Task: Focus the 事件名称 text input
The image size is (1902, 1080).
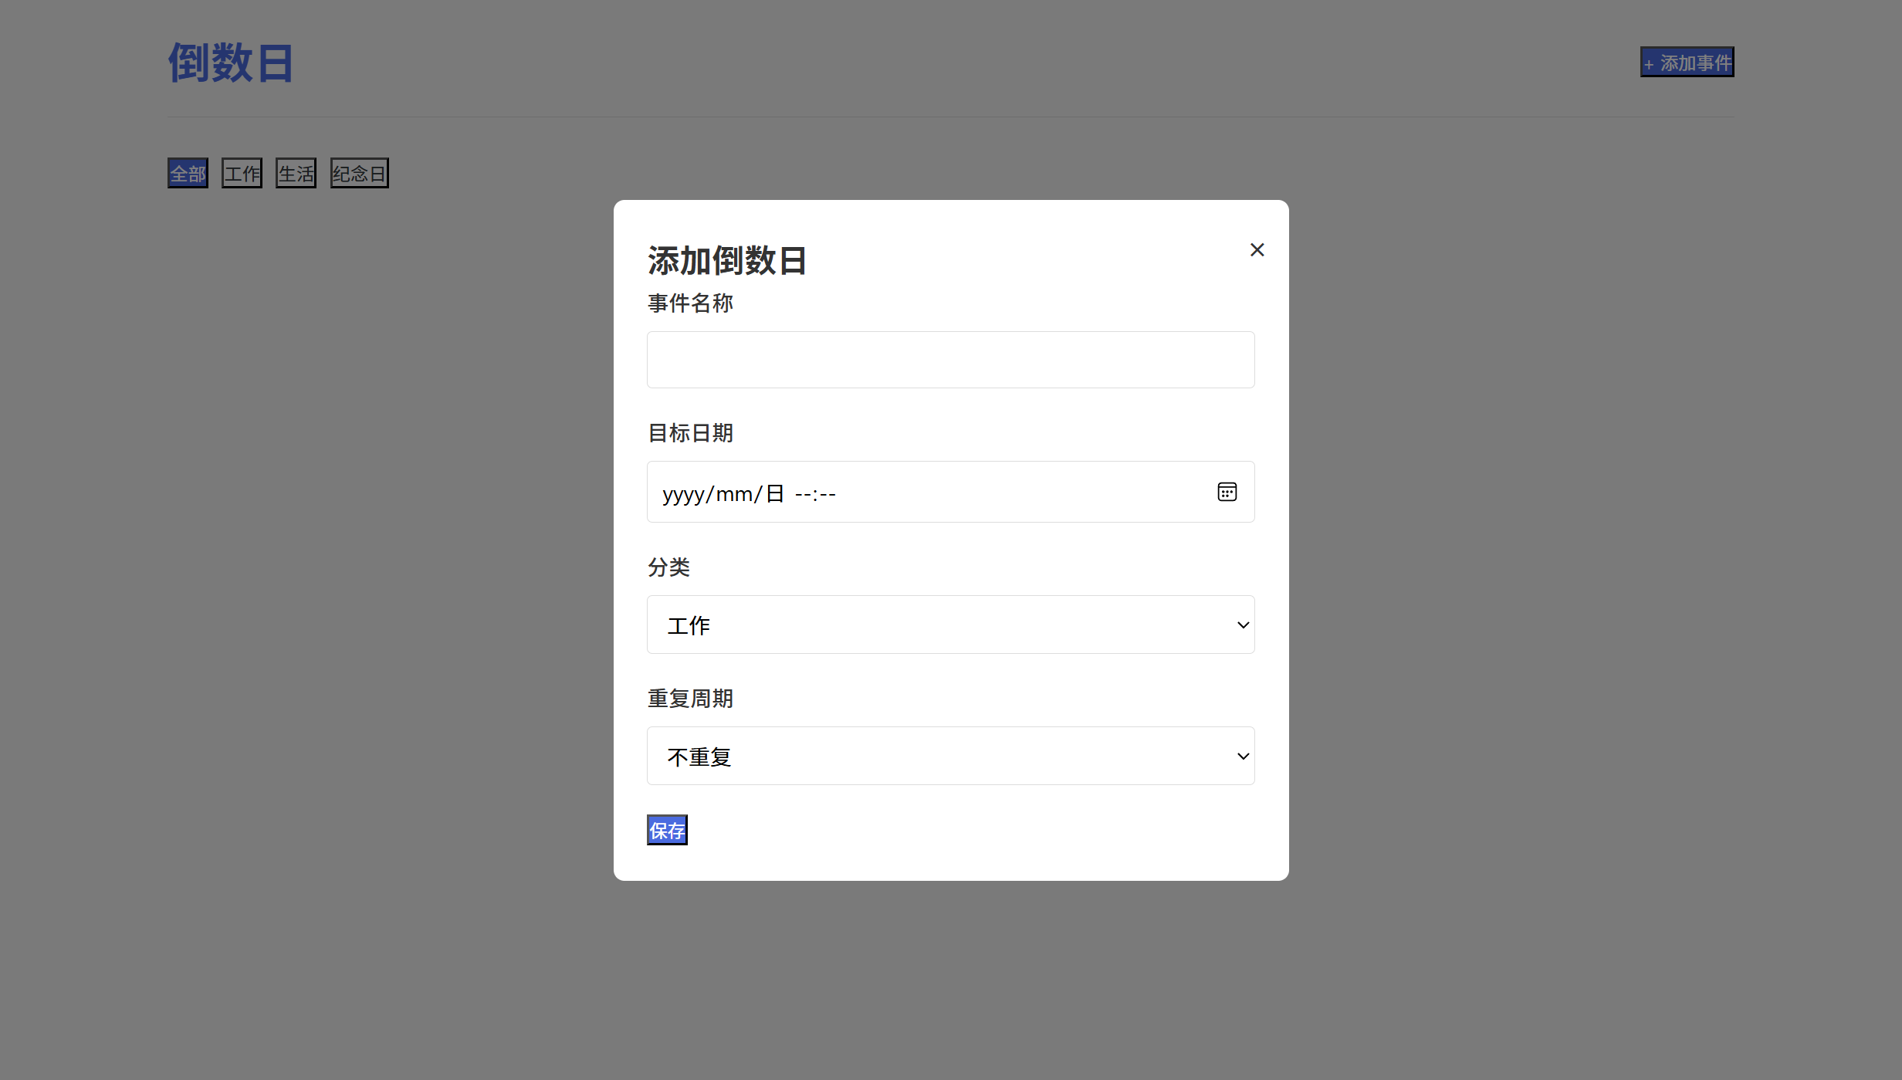Action: (x=950, y=361)
